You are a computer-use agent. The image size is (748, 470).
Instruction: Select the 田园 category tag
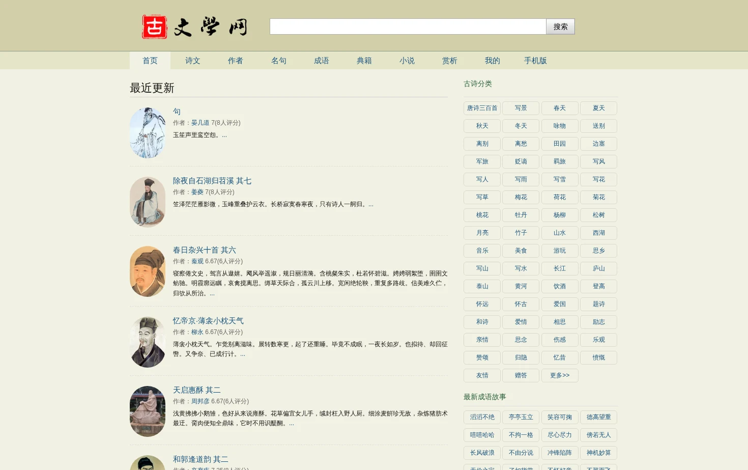click(x=560, y=144)
